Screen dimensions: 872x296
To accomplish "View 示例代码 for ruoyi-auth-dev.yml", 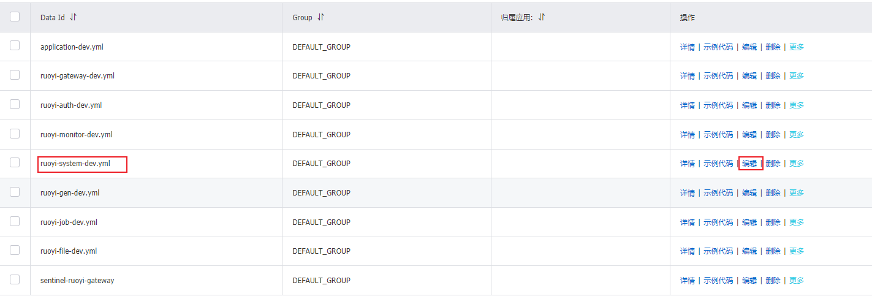I will tap(718, 105).
